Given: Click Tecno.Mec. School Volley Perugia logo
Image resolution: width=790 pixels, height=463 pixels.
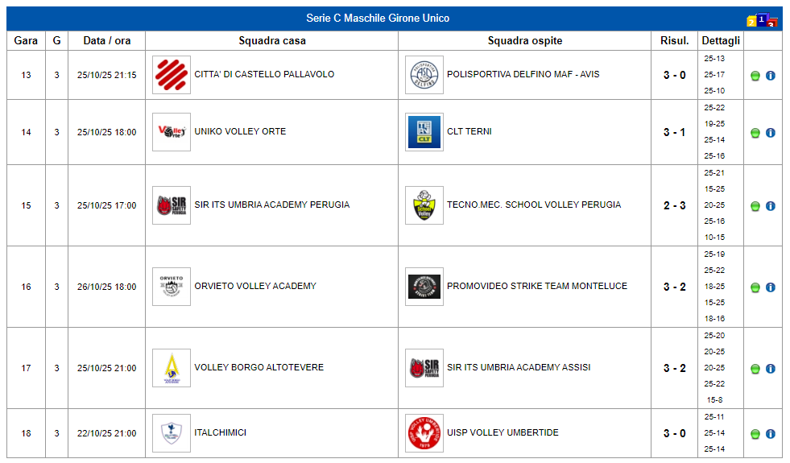Looking at the screenshot, I should [x=424, y=205].
